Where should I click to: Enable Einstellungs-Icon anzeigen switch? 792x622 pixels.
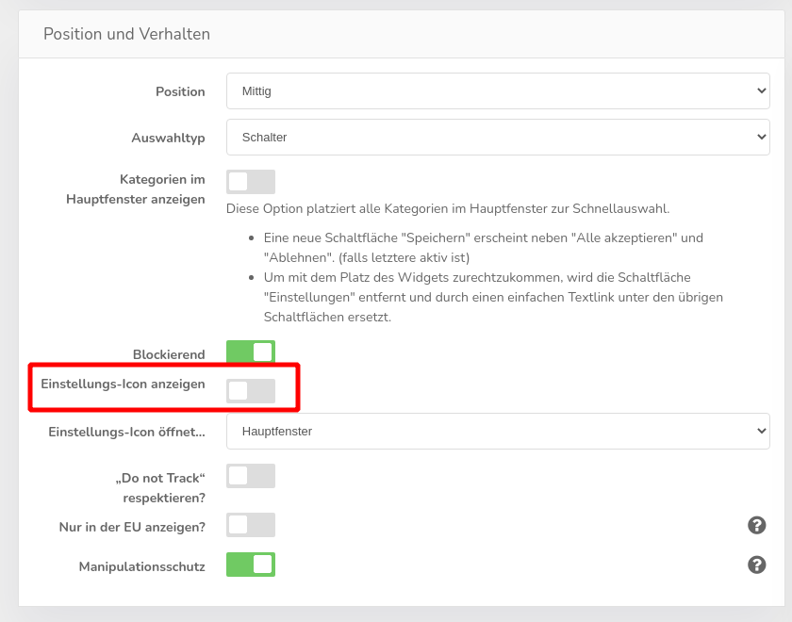tap(251, 391)
